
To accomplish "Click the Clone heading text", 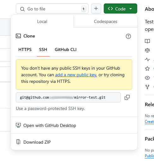I will point(29,36).
